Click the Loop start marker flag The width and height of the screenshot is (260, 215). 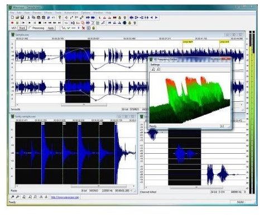point(187,42)
